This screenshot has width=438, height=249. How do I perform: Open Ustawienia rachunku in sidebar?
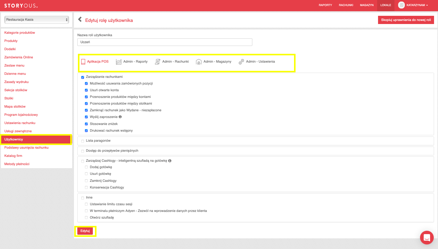(20, 123)
